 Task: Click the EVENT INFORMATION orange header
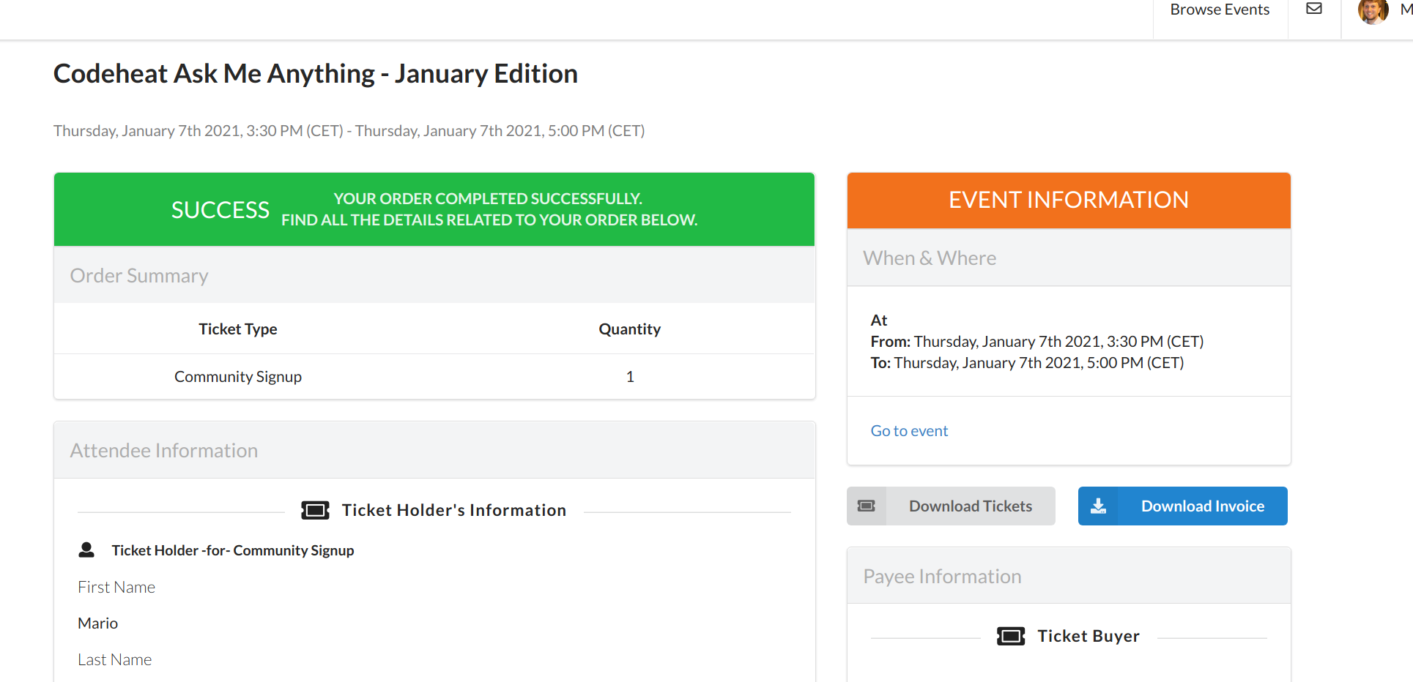tap(1069, 201)
